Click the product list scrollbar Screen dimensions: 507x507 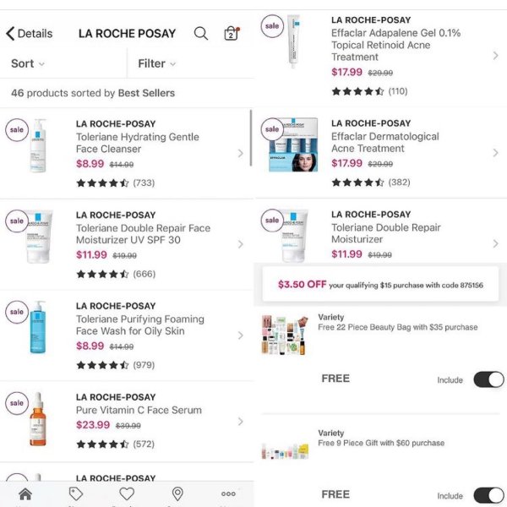point(251,138)
